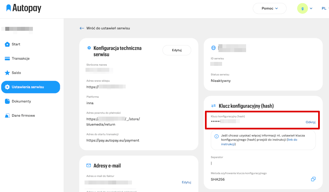
Task: Expand the account menu chevron beside avatar
Action: [x=311, y=8]
